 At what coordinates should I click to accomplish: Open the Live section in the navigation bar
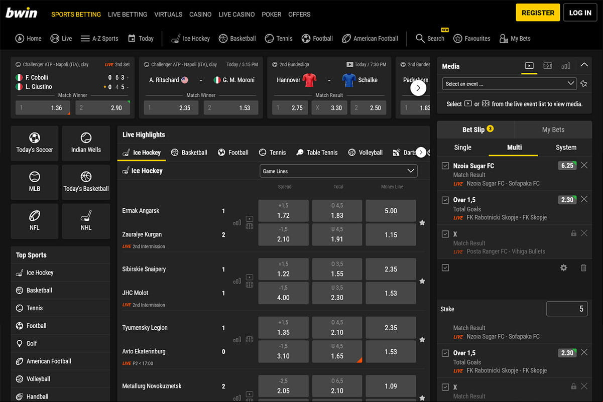(61, 38)
